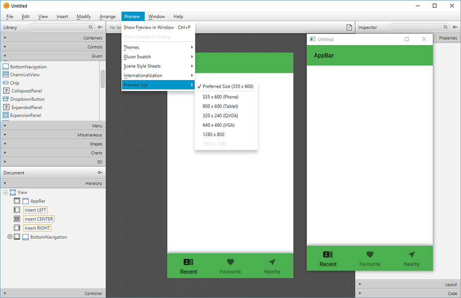Close the Untitled preview window
The image size is (461, 298).
424,39
